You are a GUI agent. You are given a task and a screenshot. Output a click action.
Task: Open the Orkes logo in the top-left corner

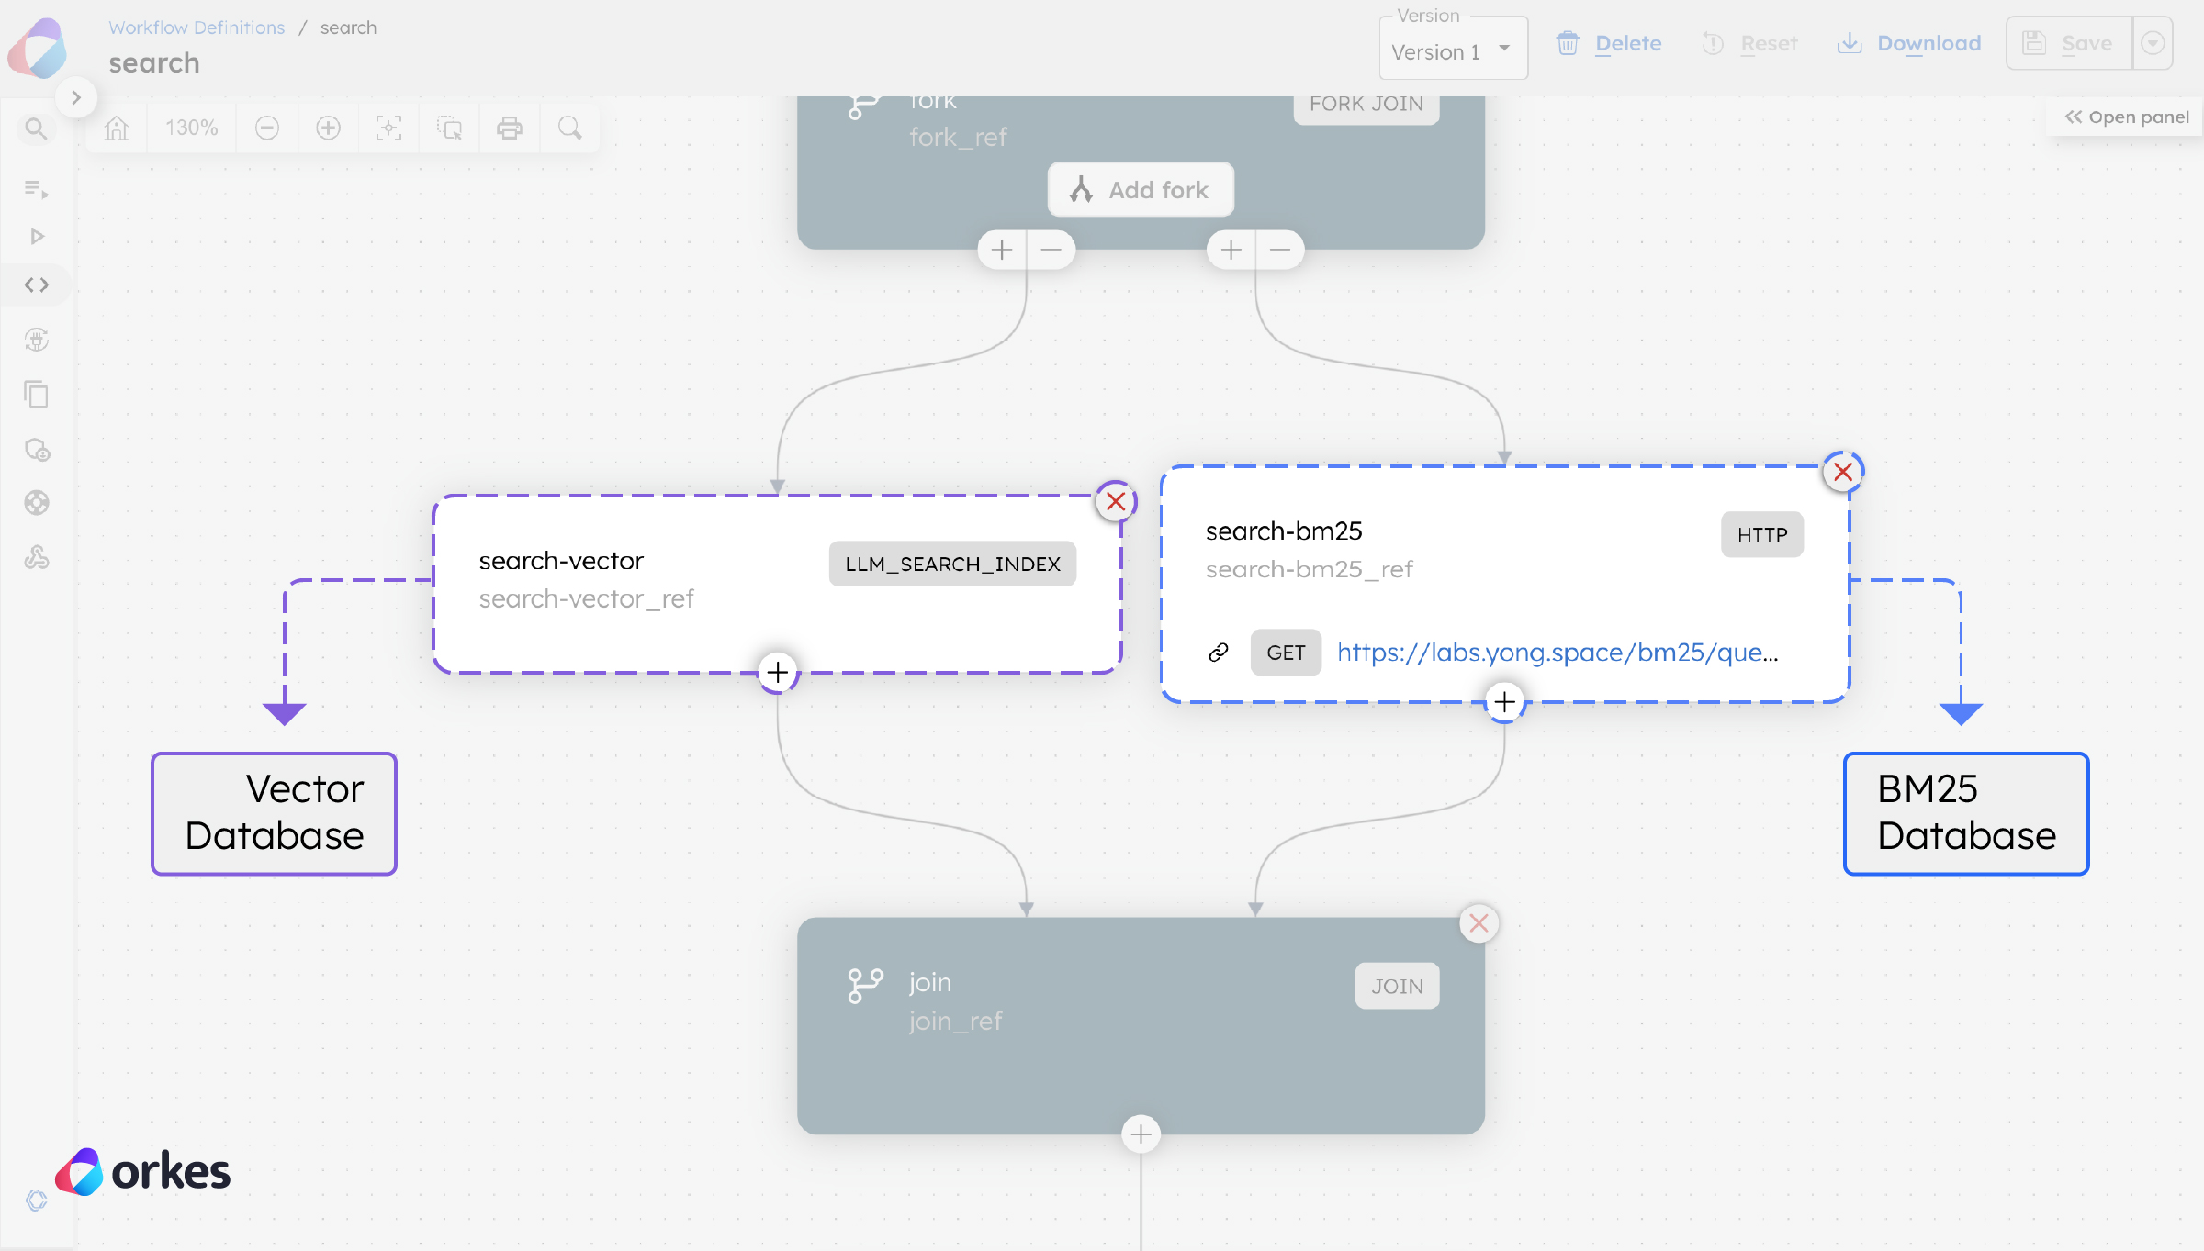(39, 48)
